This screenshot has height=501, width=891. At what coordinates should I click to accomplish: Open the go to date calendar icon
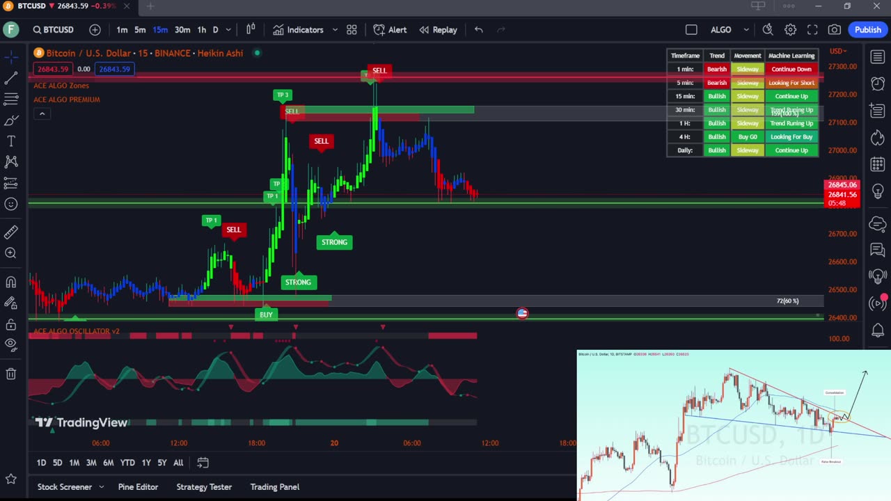(203, 463)
